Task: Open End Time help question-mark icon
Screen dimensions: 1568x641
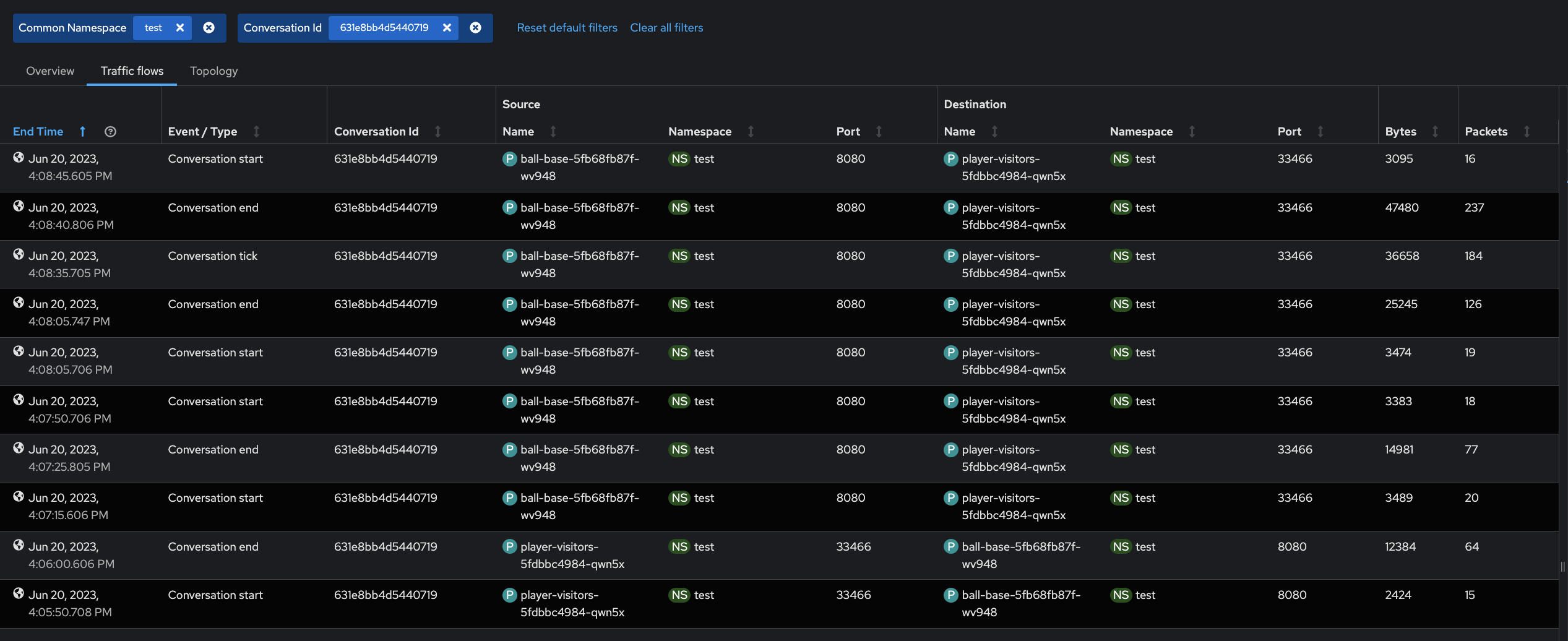Action: [110, 131]
